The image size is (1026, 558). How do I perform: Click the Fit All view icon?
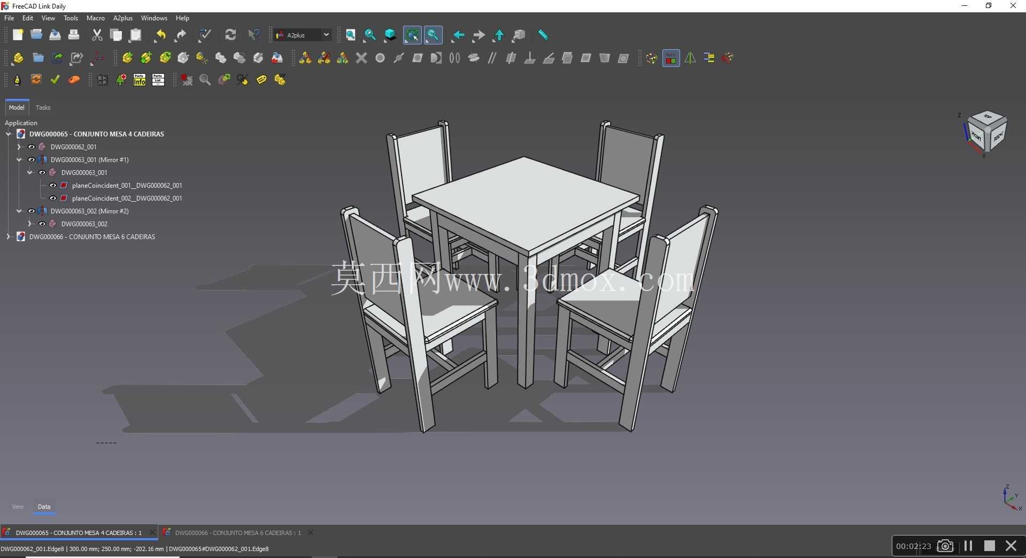coord(351,35)
